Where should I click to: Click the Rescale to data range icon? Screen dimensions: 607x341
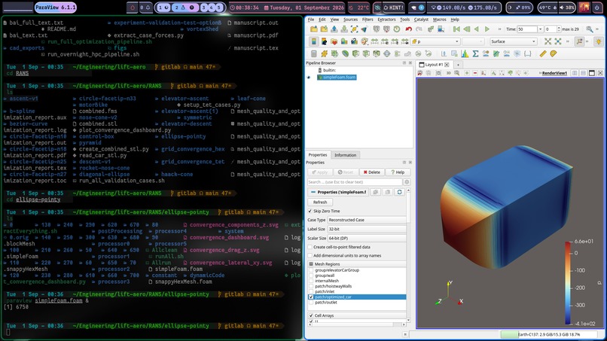tap(374, 41)
